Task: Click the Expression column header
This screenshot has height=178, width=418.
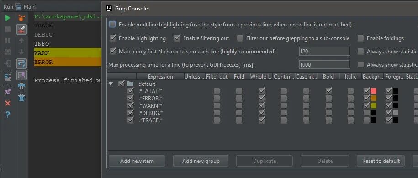Action: pyautogui.click(x=160, y=77)
